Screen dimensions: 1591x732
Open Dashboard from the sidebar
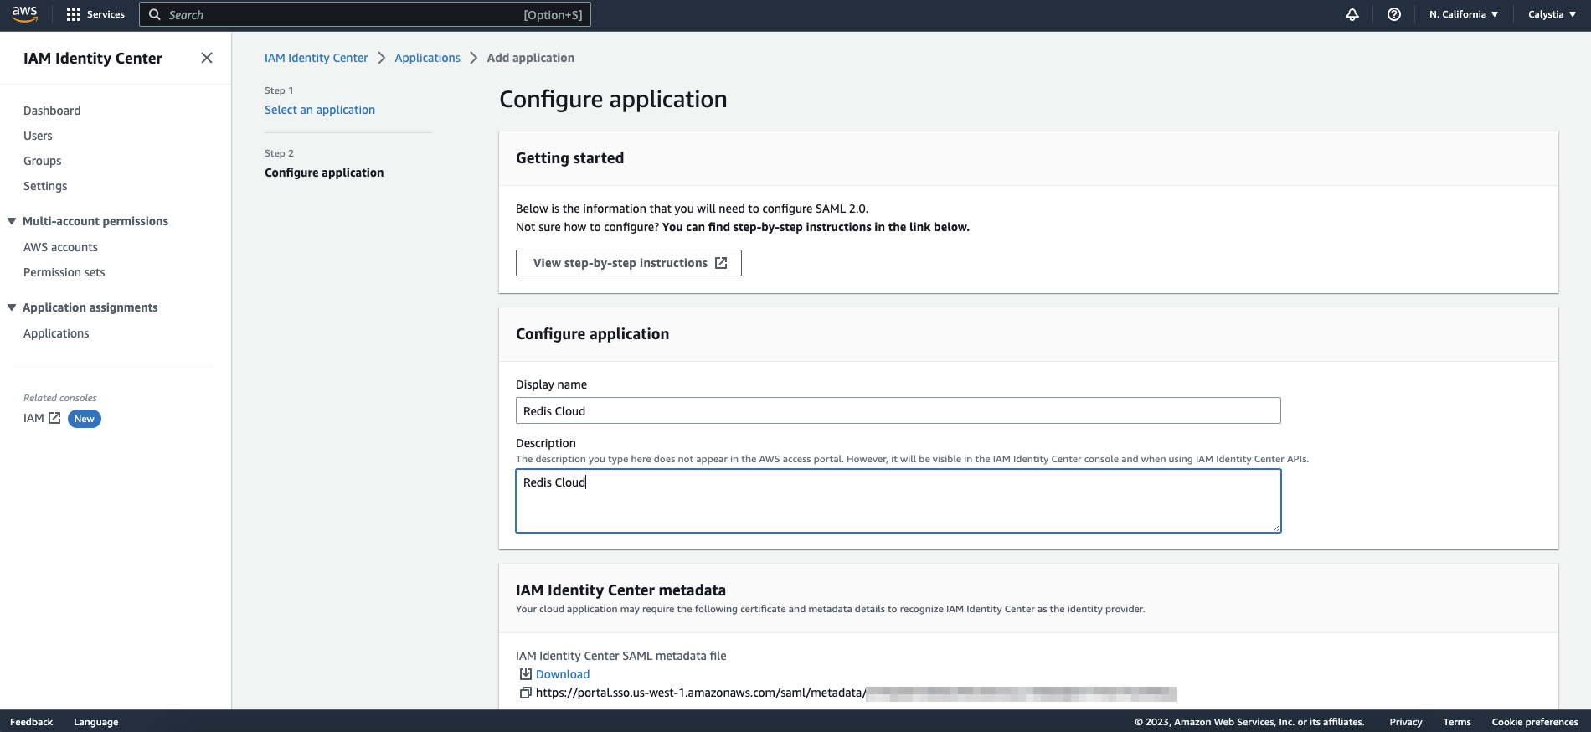[52, 111]
